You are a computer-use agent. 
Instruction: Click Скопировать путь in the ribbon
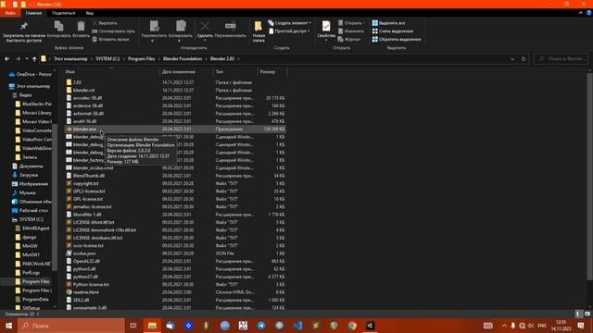[113, 31]
